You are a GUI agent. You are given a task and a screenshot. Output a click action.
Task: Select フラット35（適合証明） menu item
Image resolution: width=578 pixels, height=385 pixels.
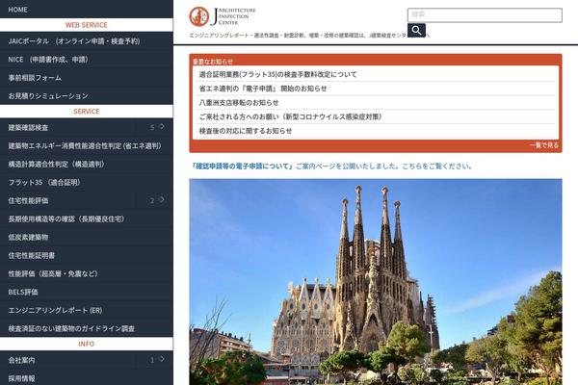[x=87, y=182]
